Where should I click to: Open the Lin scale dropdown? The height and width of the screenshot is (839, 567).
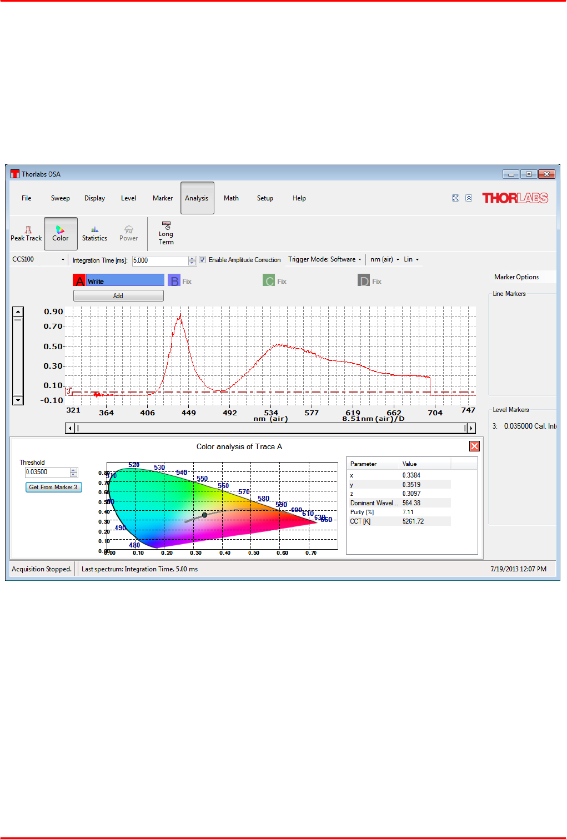click(411, 259)
